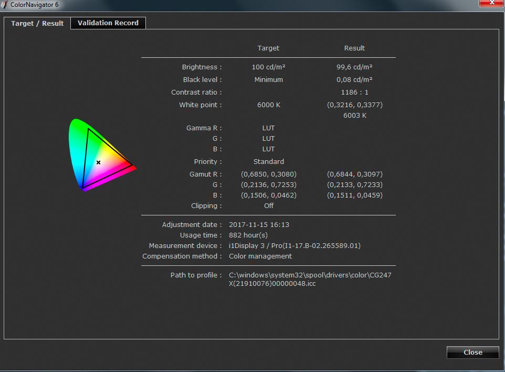Click target Gamut G value (0,2136, 0,7253)
The height and width of the screenshot is (372, 505).
[x=269, y=185]
